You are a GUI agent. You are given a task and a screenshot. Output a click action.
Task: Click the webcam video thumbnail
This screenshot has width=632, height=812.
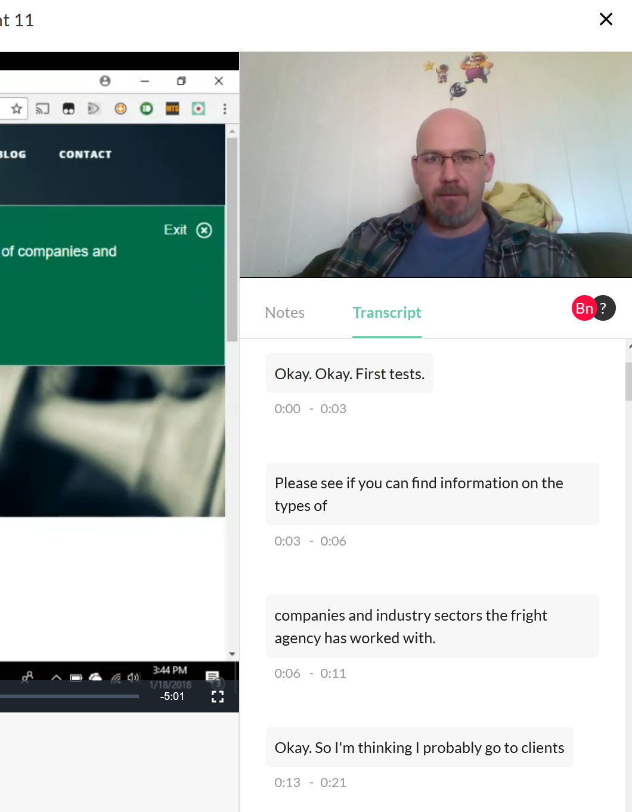point(435,165)
